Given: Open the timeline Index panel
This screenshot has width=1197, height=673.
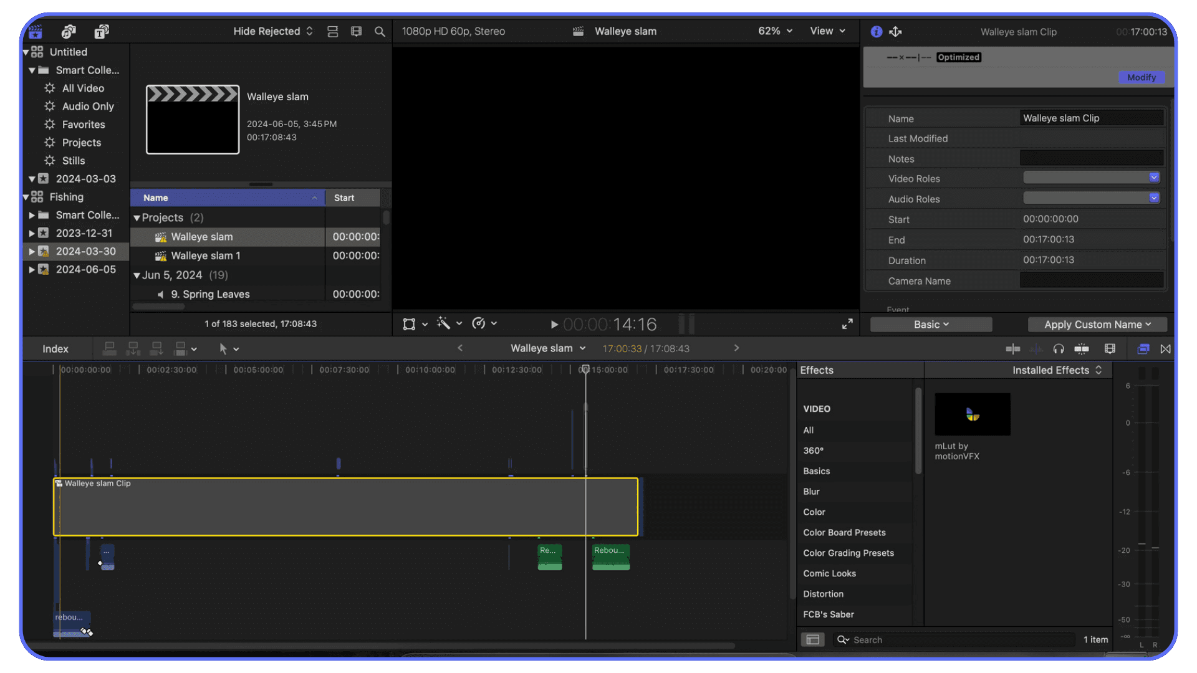Looking at the screenshot, I should pyautogui.click(x=55, y=348).
